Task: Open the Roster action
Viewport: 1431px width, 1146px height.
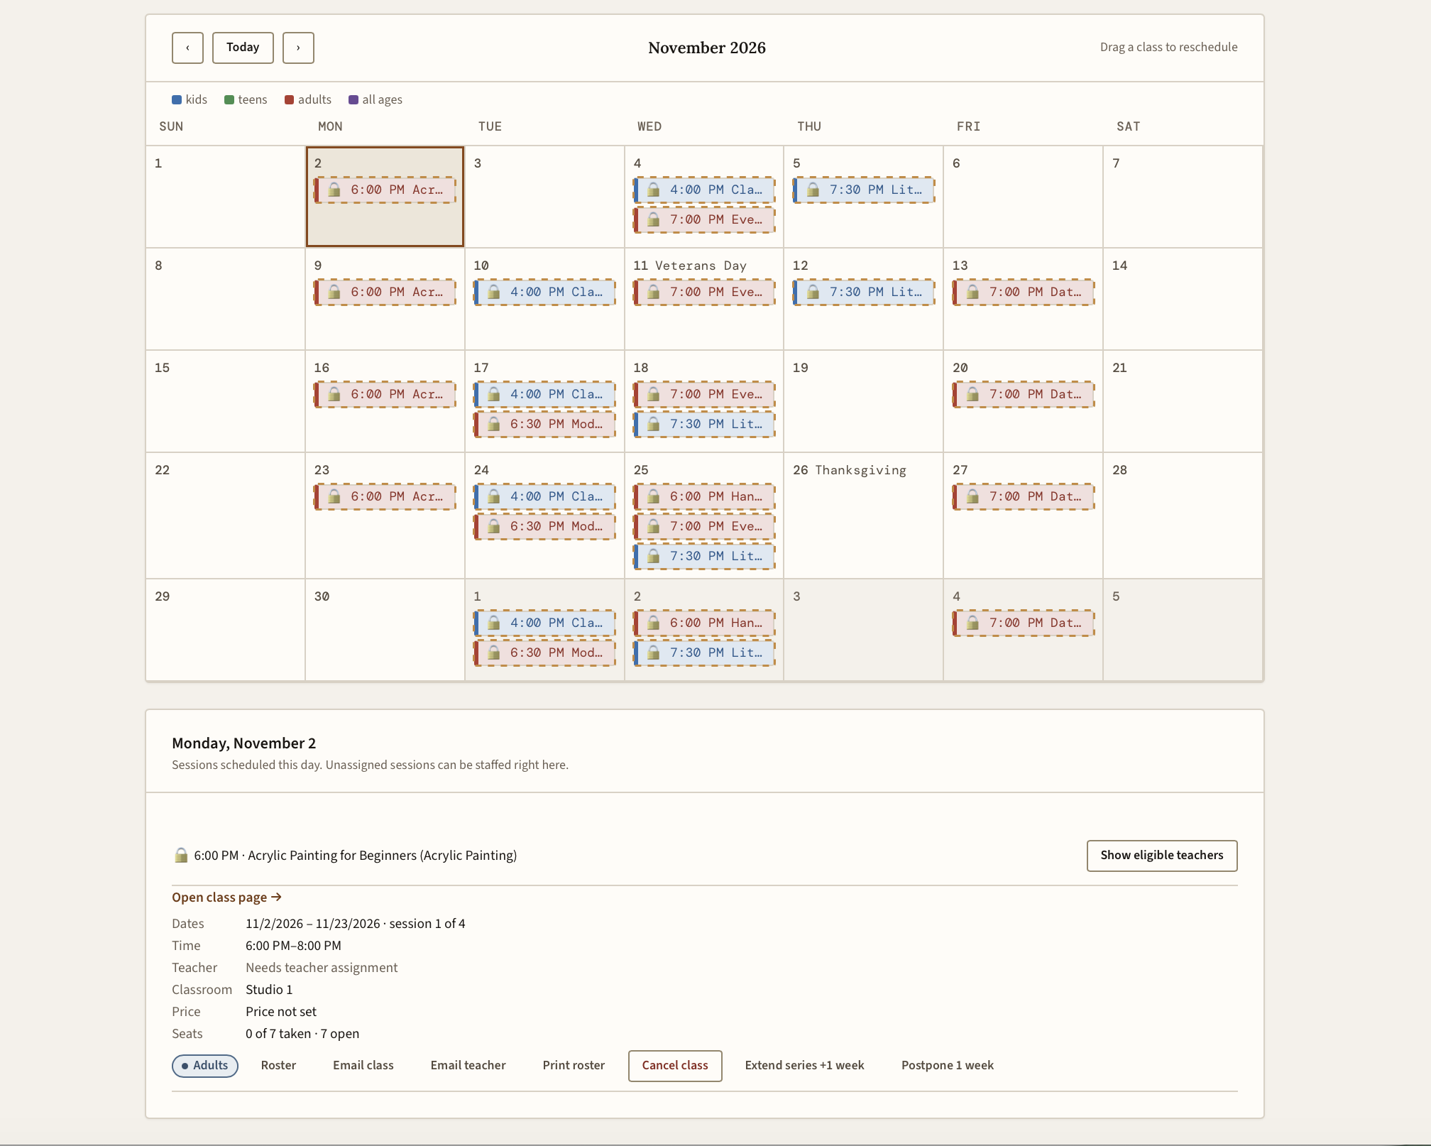Action: pyautogui.click(x=278, y=1066)
